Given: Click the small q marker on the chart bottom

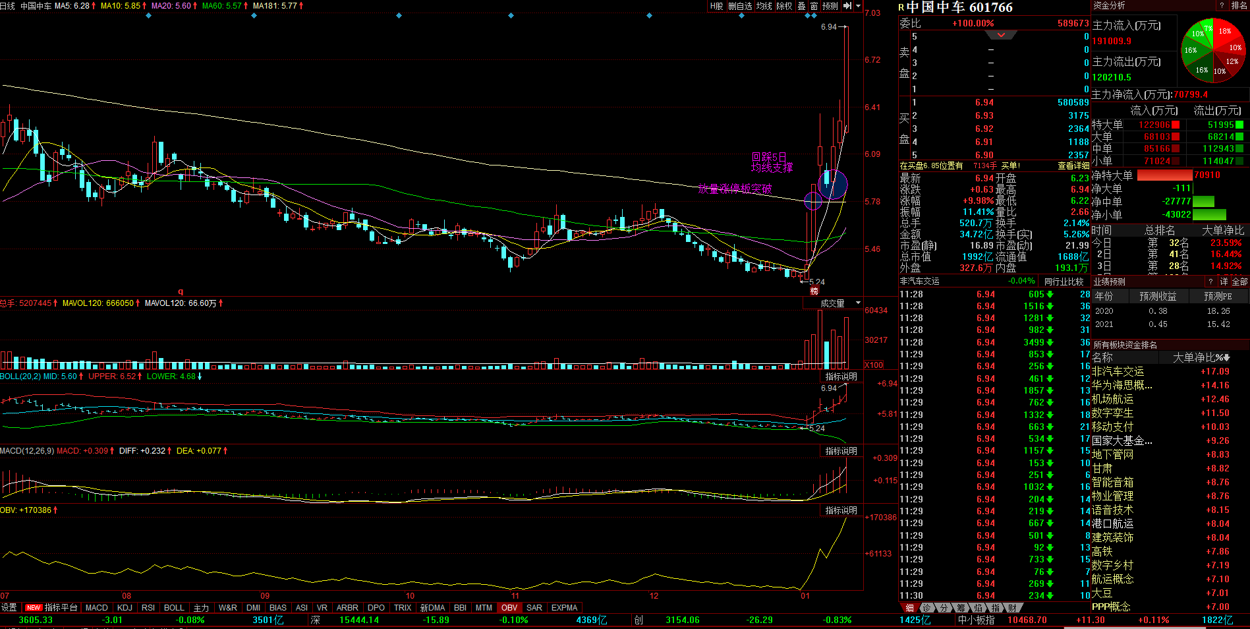Looking at the screenshot, I should tap(181, 291).
